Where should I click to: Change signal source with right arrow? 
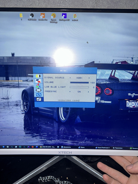click(x=89, y=78)
